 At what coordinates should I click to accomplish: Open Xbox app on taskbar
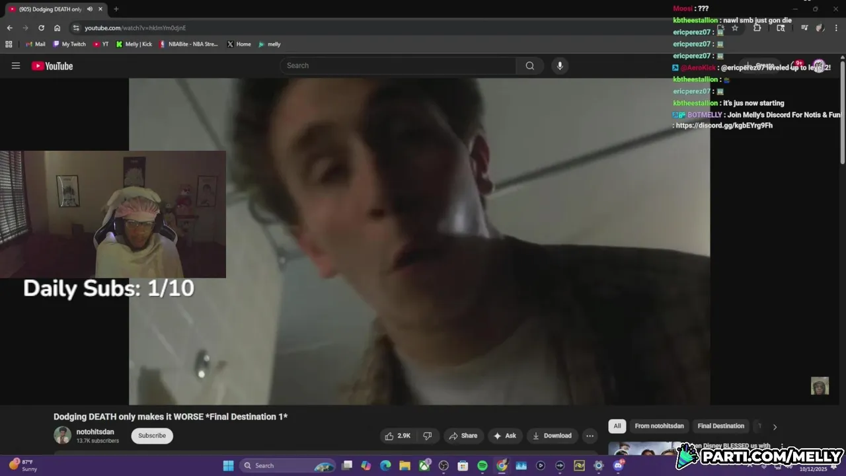click(424, 465)
